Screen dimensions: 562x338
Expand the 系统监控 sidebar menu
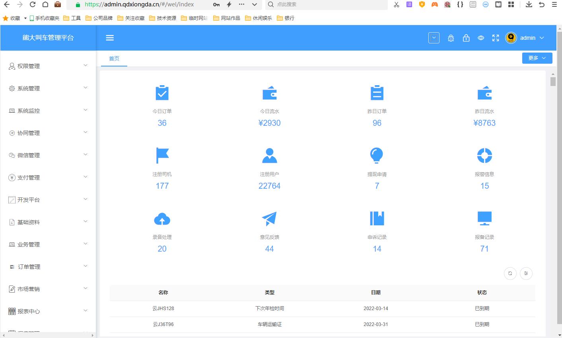coord(48,111)
